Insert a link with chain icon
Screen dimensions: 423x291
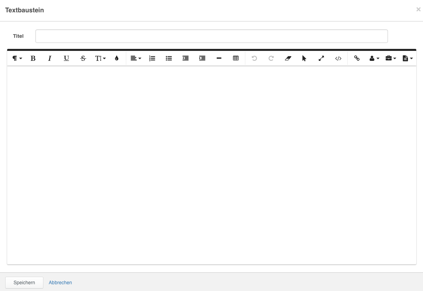(356, 58)
